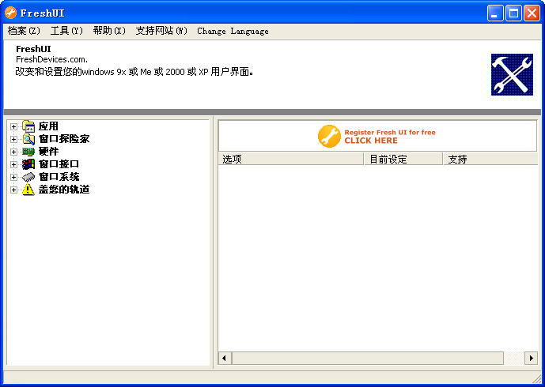Open the 支持网站(W) menu

161,31
